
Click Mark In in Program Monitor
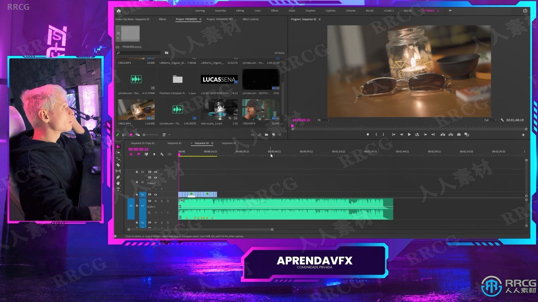pos(376,135)
